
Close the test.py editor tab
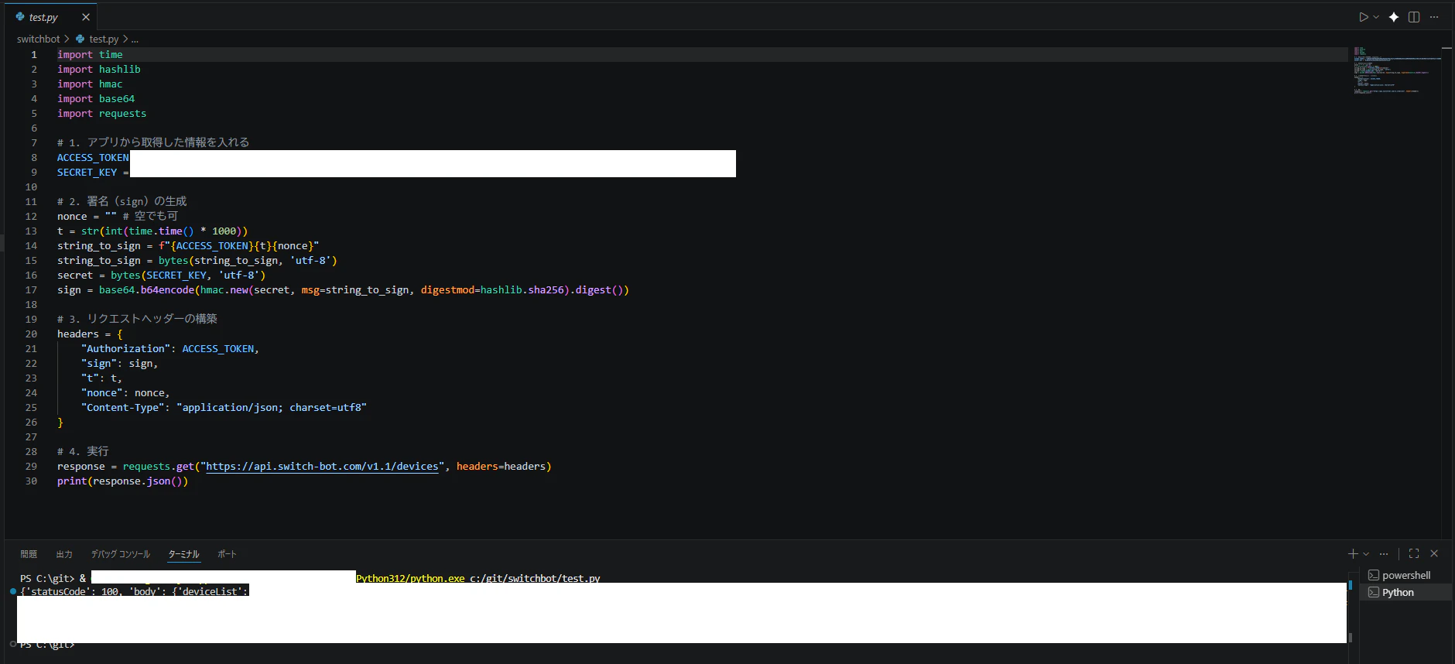(86, 17)
